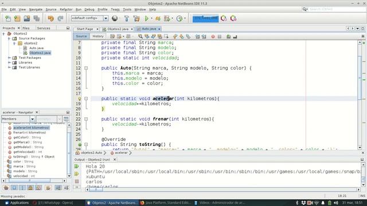
Task: Click the Save All toolbar icon
Action: click(37, 18)
